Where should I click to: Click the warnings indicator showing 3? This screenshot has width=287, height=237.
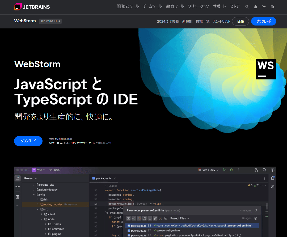pos(250,185)
